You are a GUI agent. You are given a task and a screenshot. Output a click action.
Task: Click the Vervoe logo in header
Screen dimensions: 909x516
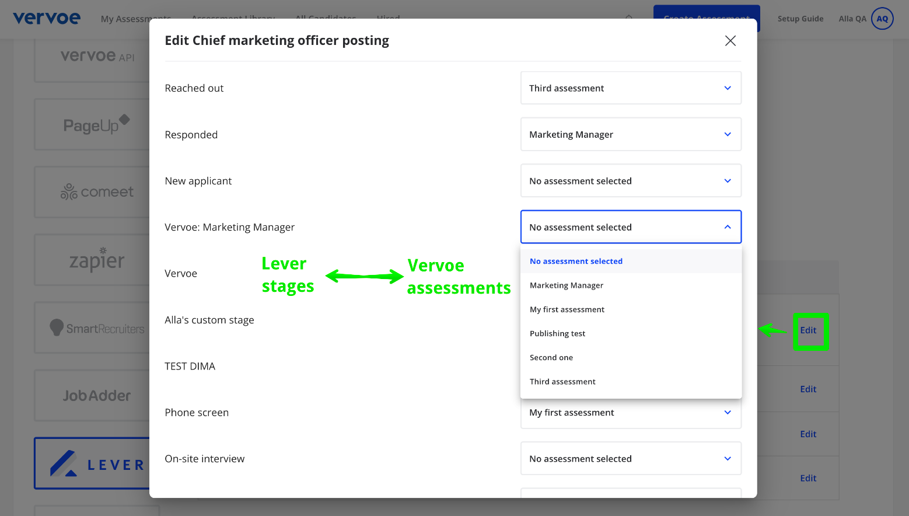[x=47, y=18]
